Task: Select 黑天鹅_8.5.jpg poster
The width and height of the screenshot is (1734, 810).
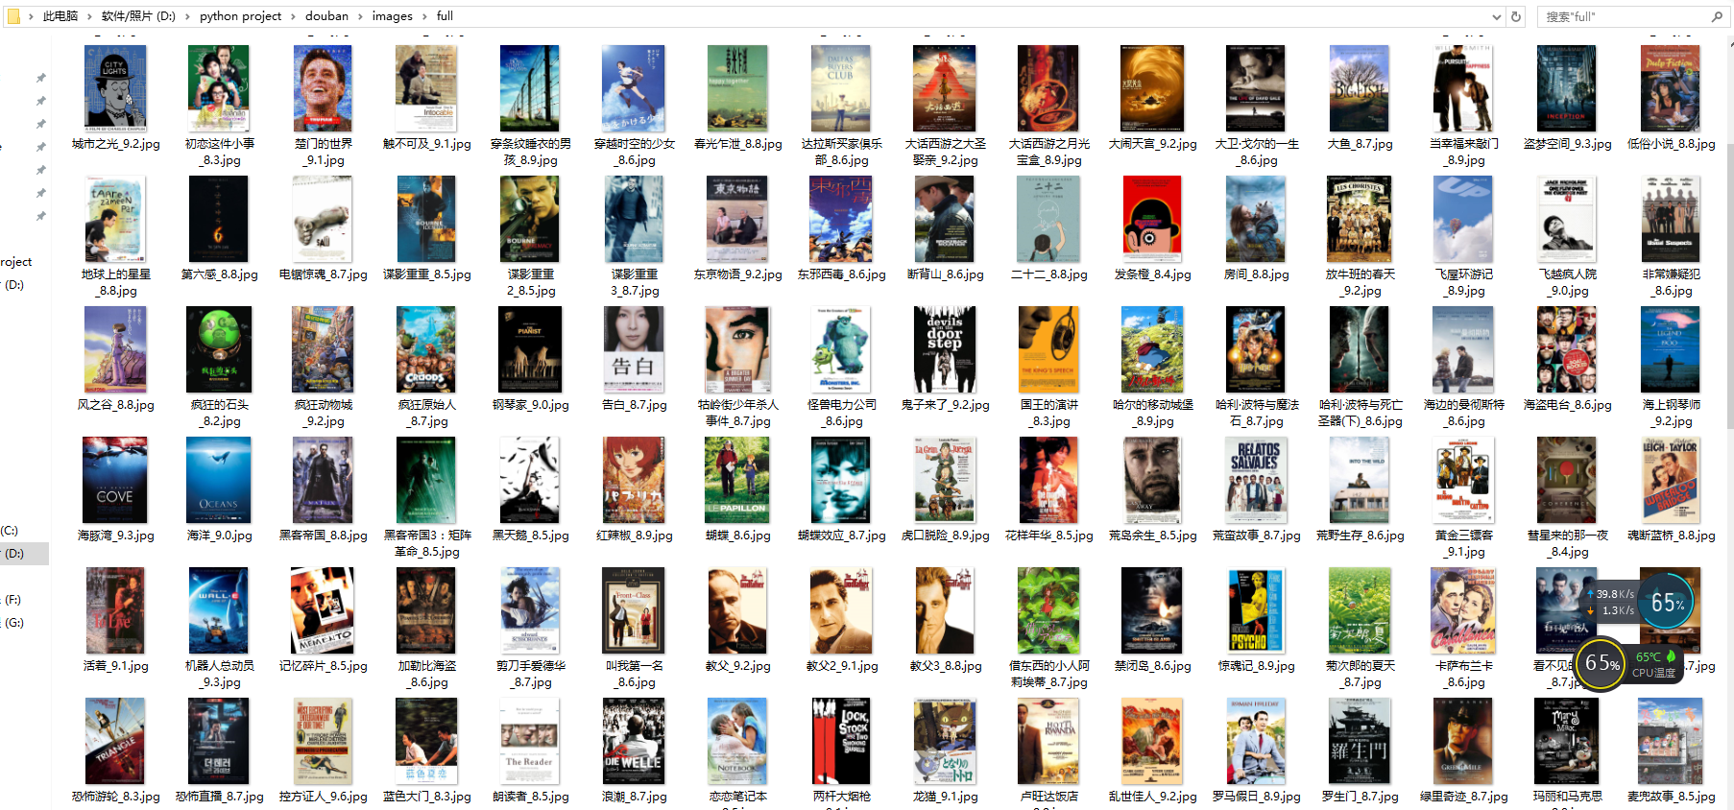Action: tap(530, 480)
